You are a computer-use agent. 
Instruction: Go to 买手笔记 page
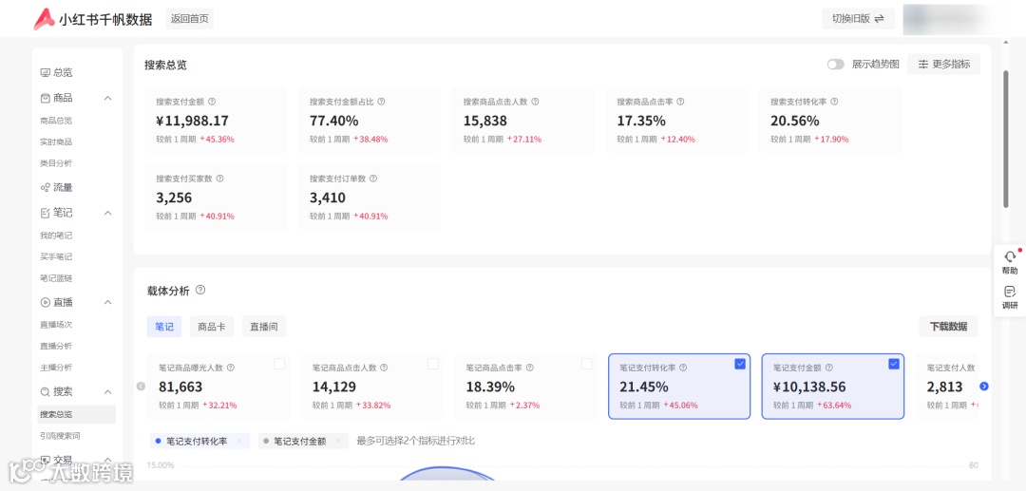pos(56,257)
